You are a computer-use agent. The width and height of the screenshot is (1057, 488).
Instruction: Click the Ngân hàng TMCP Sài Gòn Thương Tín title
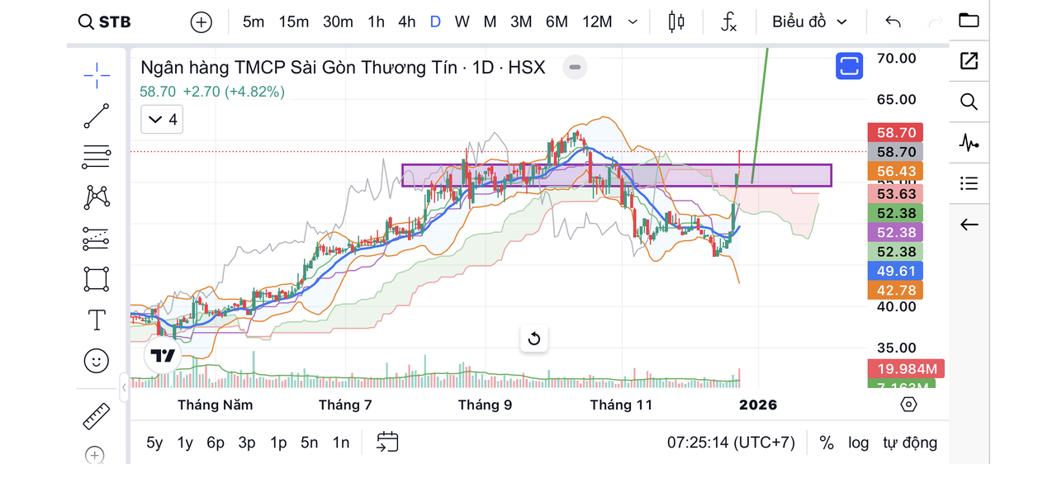coord(299,67)
